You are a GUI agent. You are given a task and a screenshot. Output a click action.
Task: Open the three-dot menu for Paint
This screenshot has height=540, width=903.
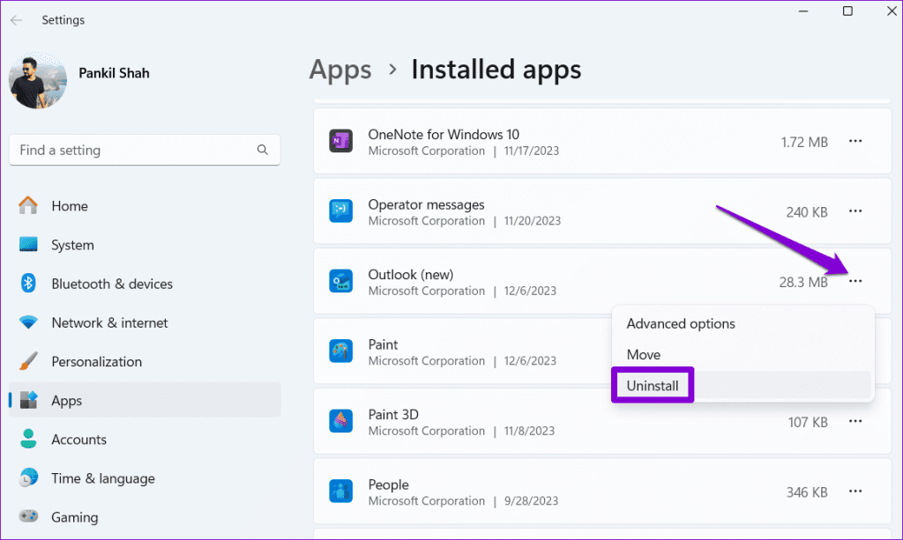[854, 351]
